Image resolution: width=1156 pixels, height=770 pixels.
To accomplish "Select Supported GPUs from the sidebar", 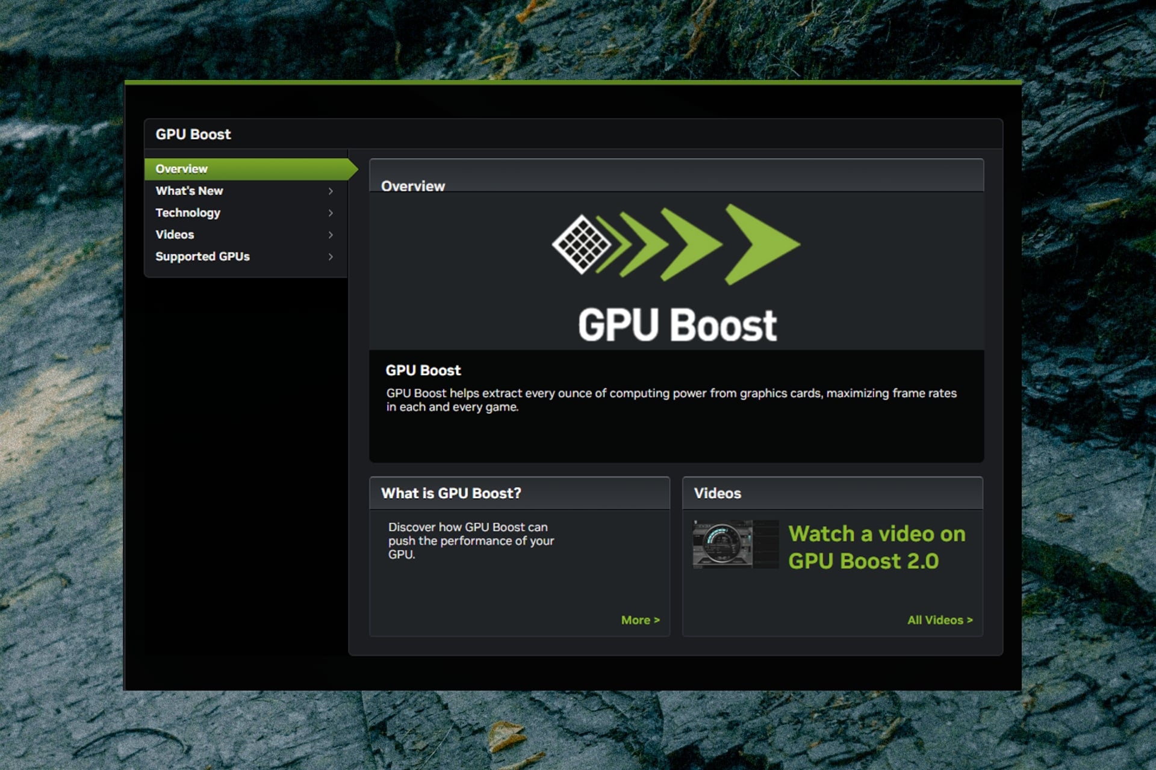I will (x=203, y=256).
